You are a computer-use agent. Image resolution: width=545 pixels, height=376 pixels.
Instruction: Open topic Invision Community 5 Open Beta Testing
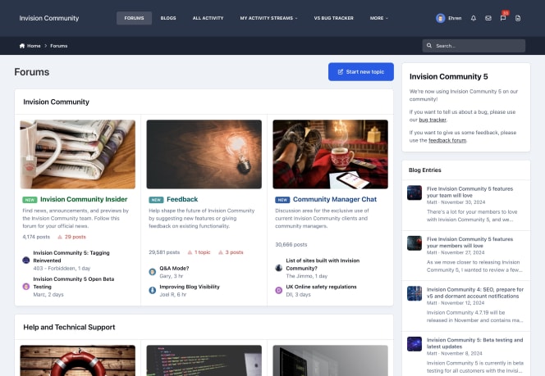tap(74, 283)
